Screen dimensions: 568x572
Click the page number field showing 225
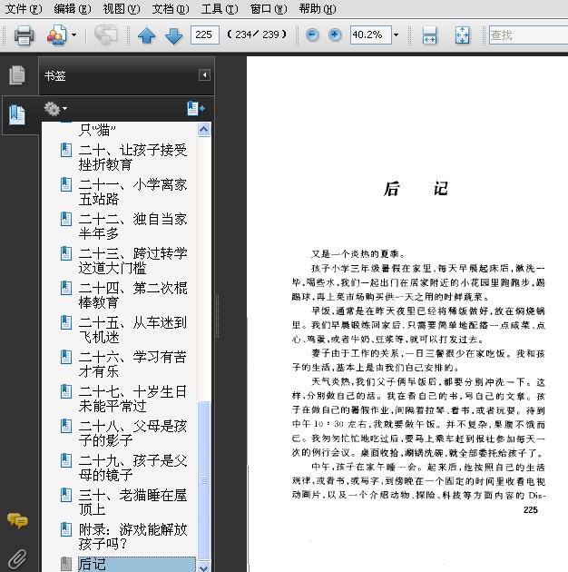204,35
